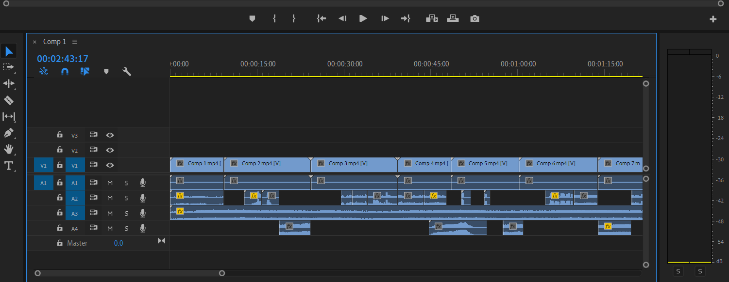This screenshot has height=282, width=729.
Task: Step forward one frame
Action: [x=385, y=18]
